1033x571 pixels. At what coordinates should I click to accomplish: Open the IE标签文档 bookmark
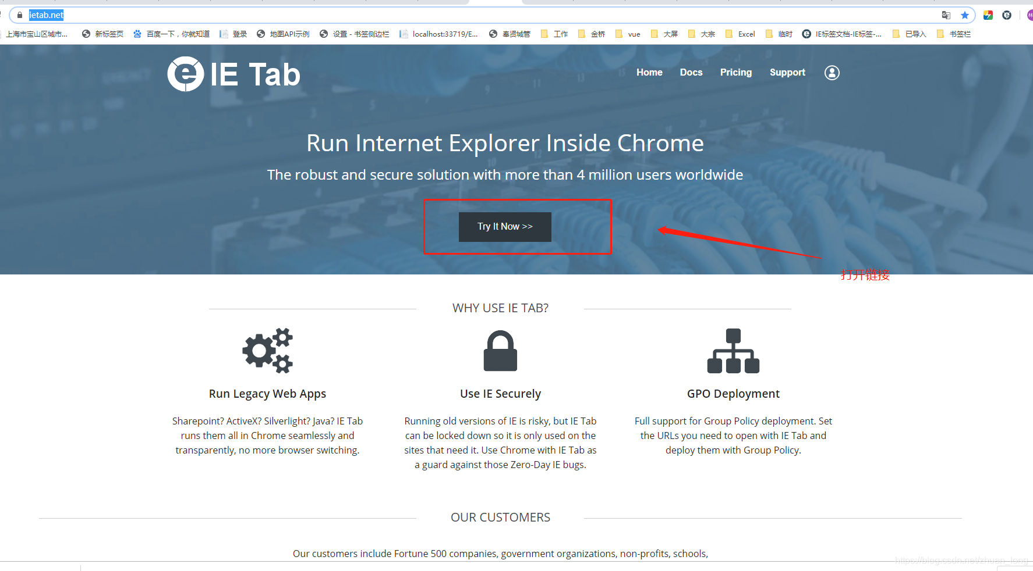(x=842, y=34)
